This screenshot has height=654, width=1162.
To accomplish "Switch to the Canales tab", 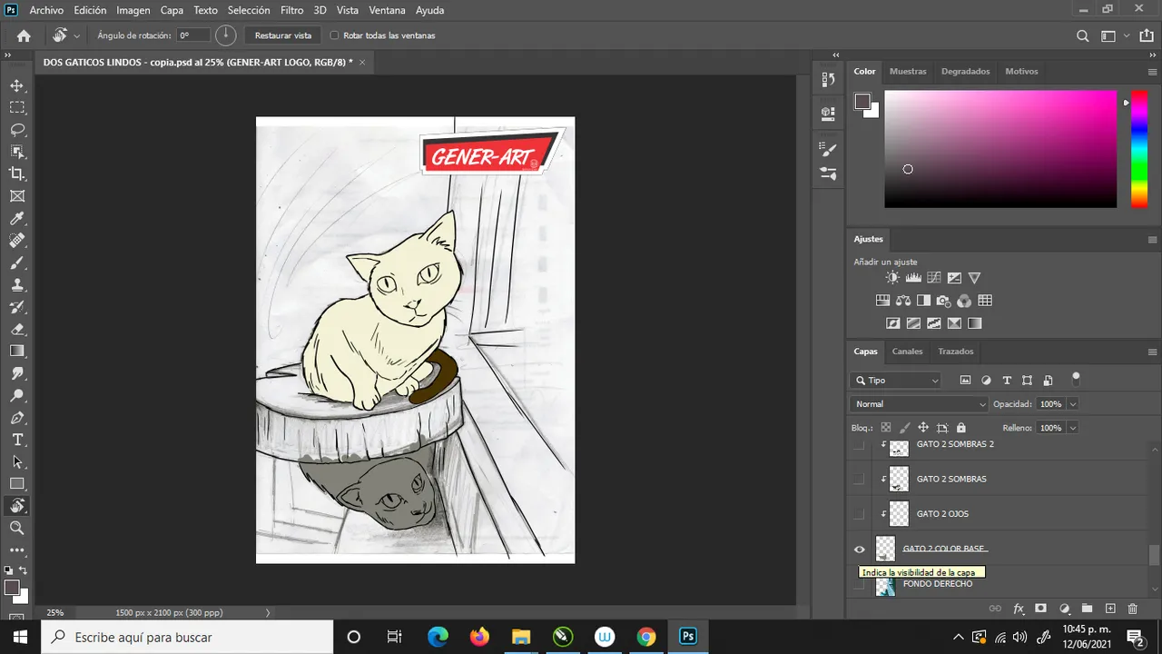I will (907, 352).
